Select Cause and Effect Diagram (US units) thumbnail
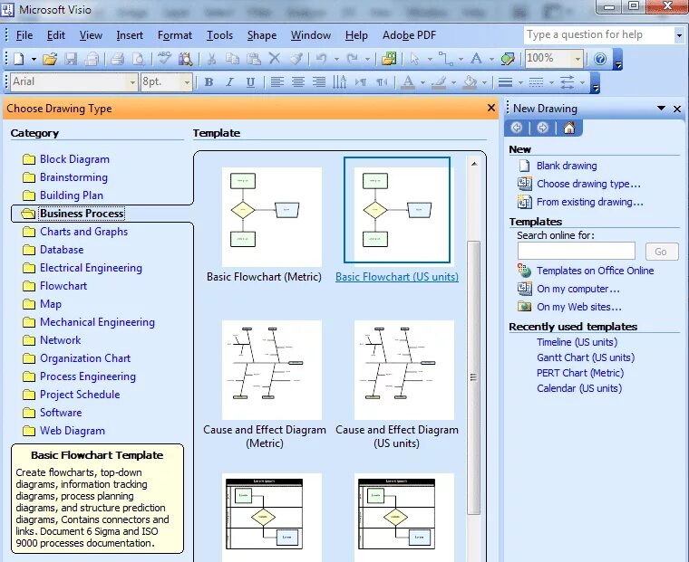This screenshot has height=562, width=689. click(x=403, y=370)
